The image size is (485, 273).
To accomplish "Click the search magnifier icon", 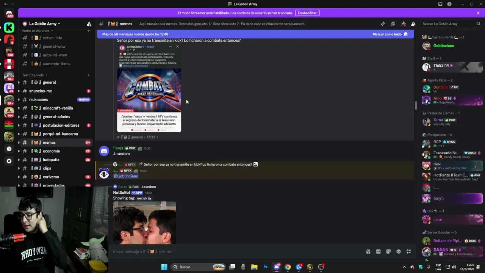I will point(478,24).
